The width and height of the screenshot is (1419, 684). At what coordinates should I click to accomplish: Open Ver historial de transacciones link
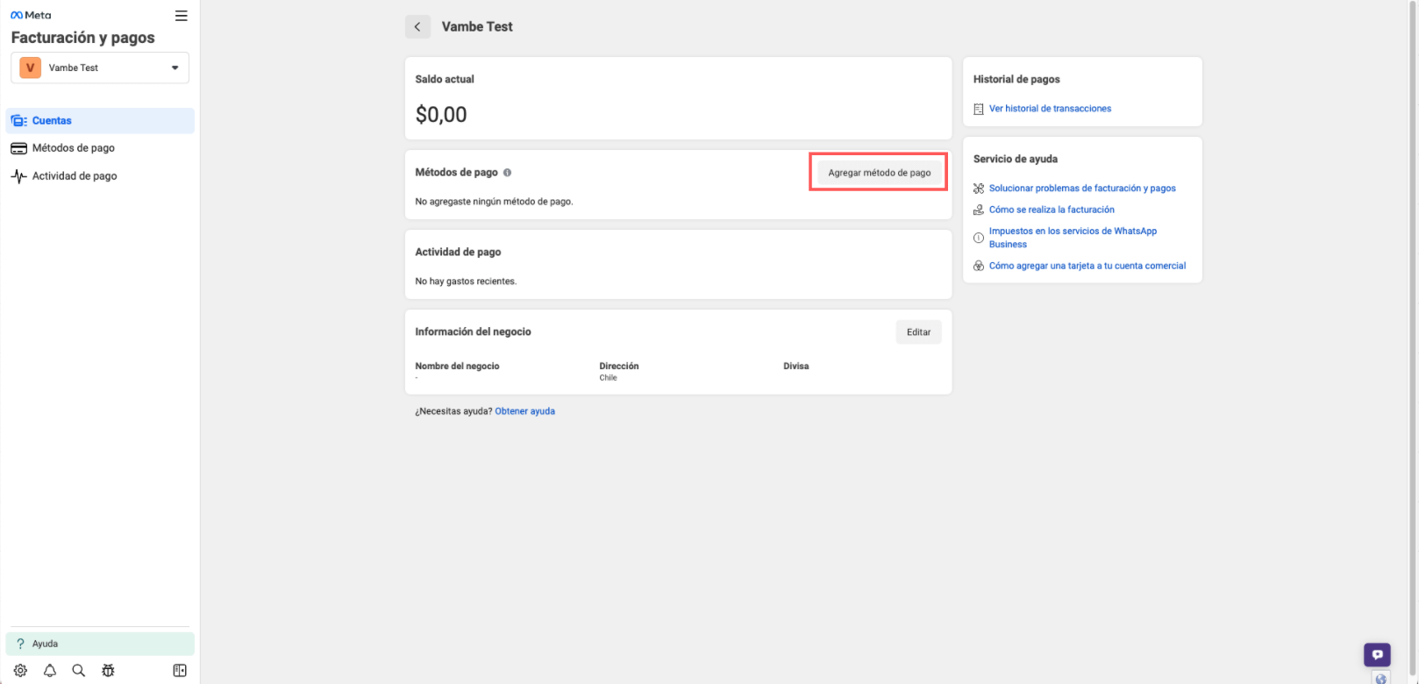(1050, 109)
